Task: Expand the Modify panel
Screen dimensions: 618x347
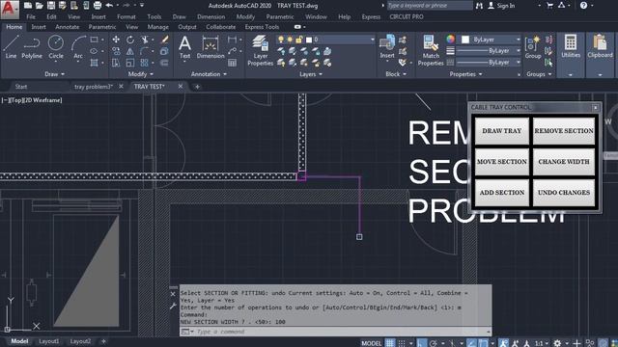Action: pos(141,74)
